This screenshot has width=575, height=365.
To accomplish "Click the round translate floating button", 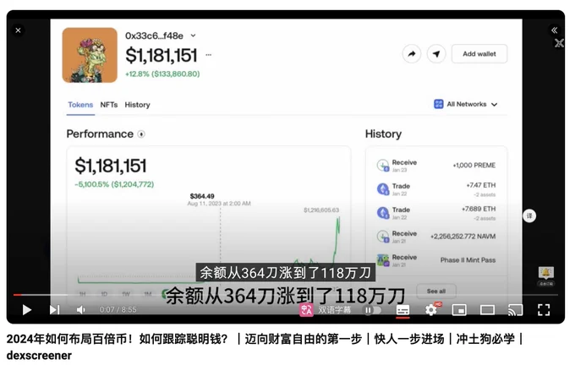I will point(529,215).
